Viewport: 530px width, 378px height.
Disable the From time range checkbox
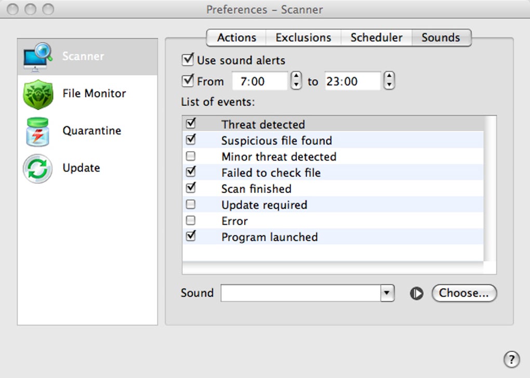click(188, 81)
